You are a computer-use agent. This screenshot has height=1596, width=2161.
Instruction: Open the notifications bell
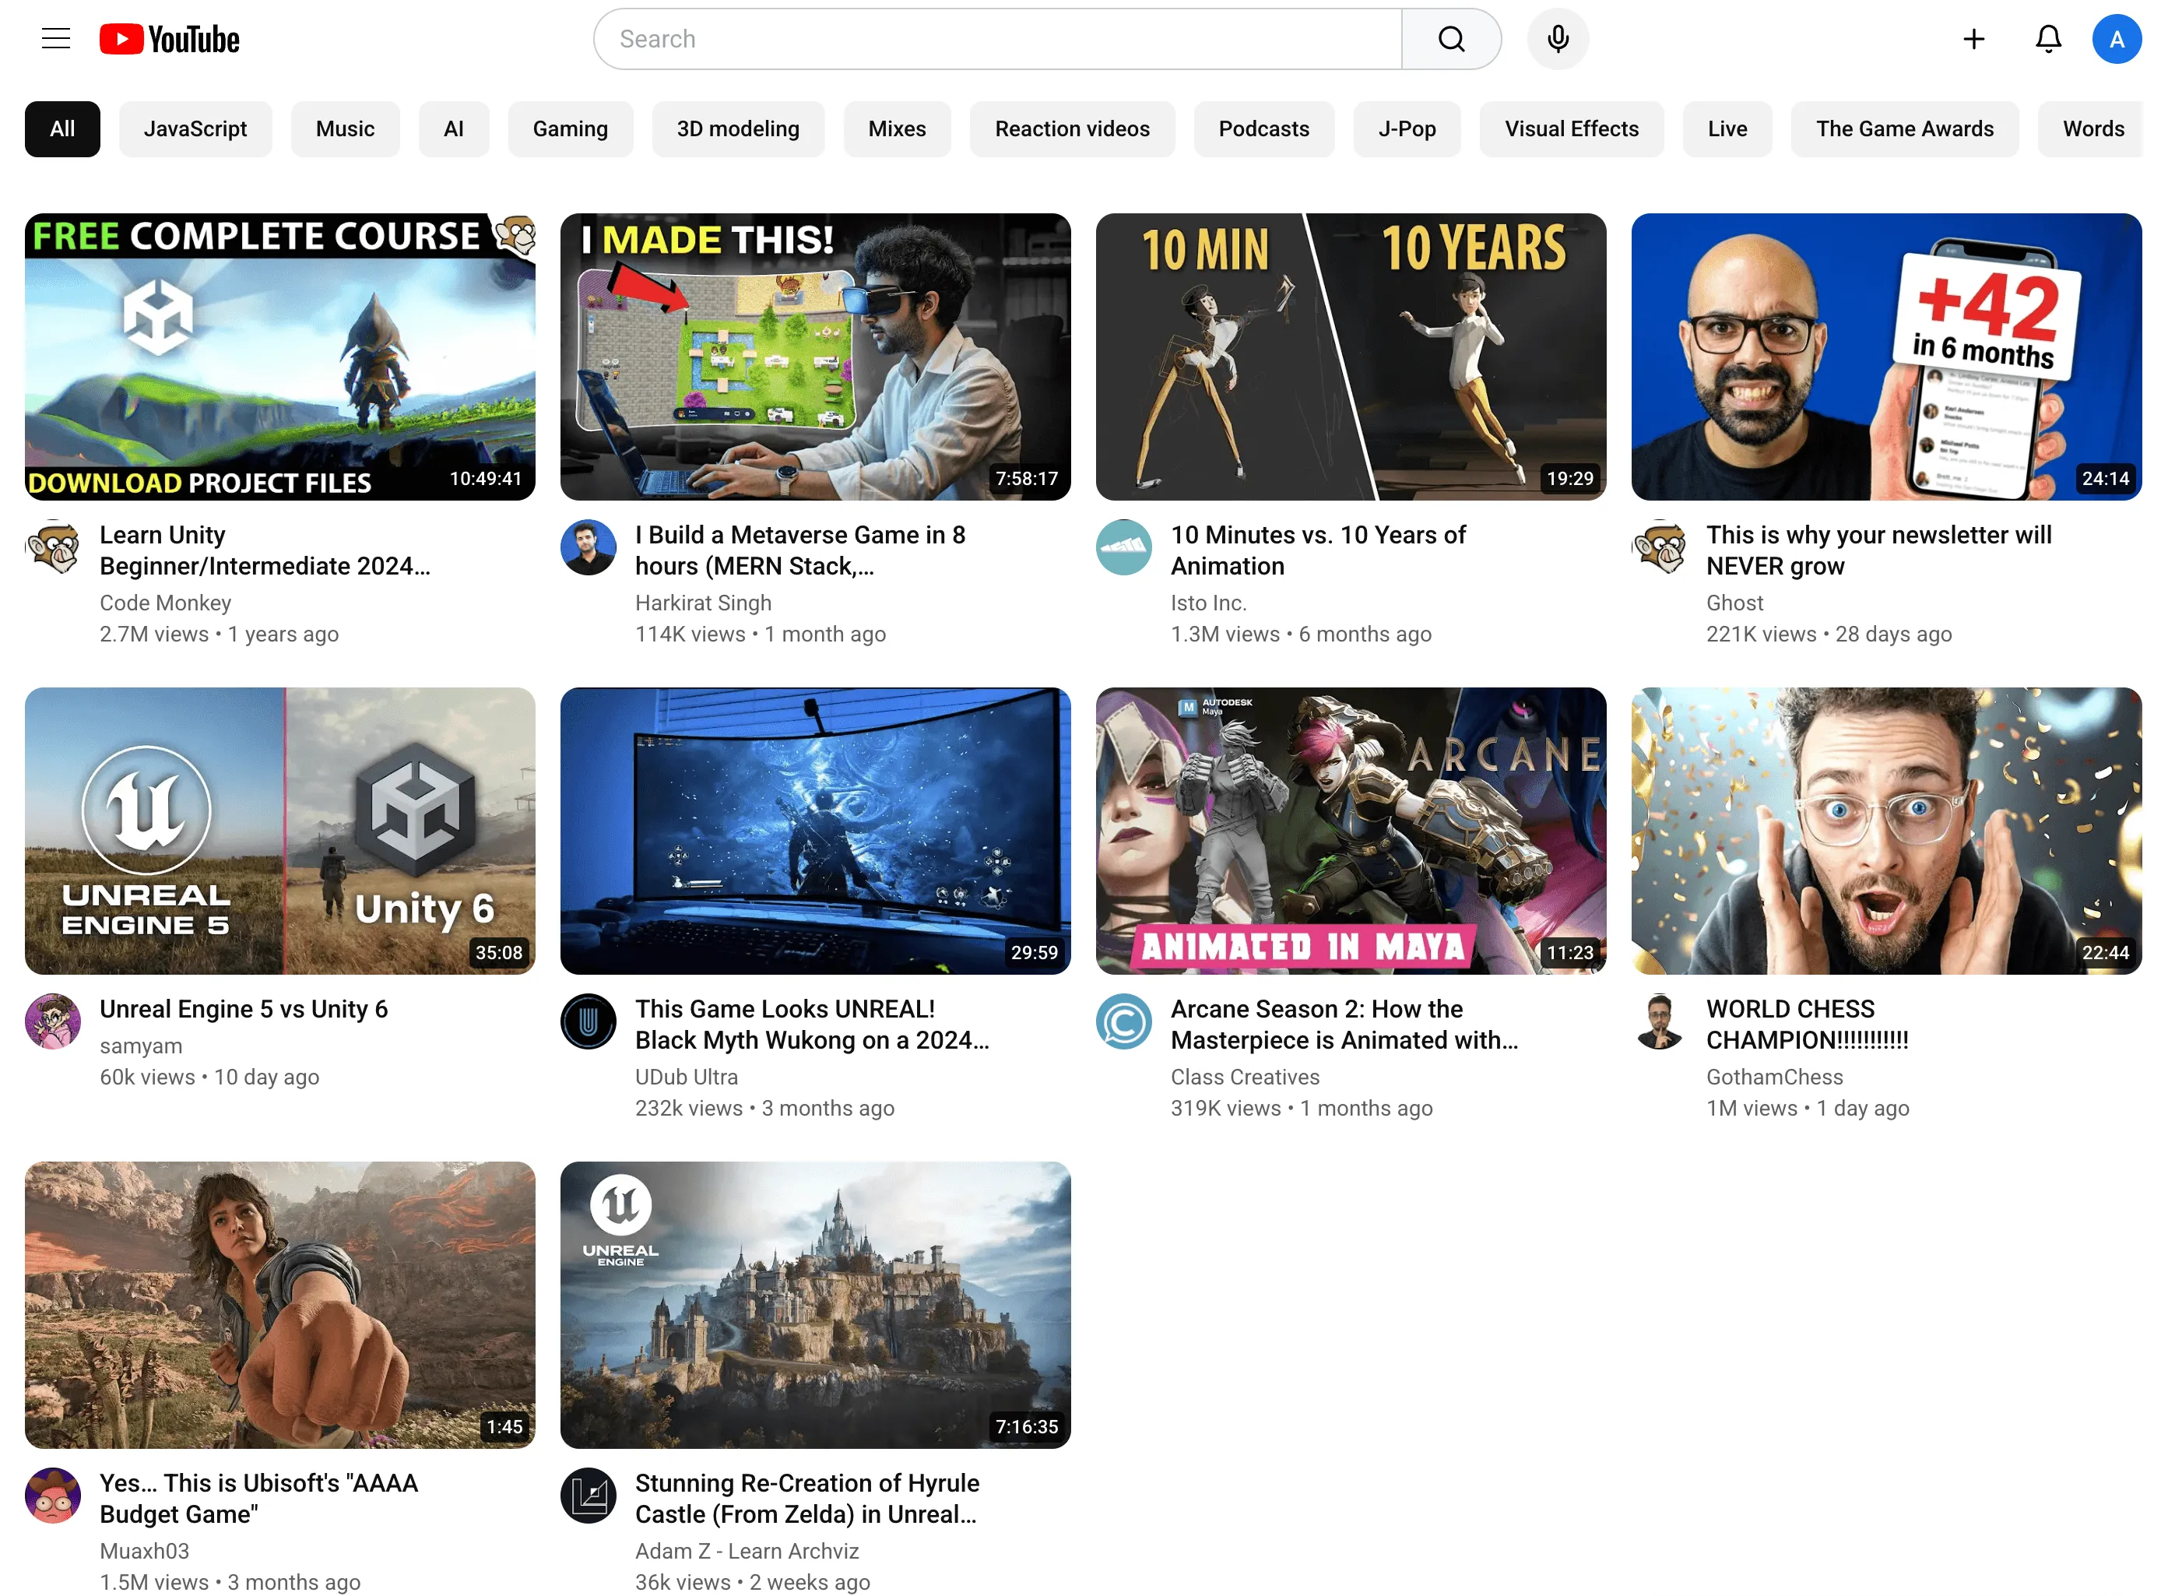click(x=2047, y=40)
